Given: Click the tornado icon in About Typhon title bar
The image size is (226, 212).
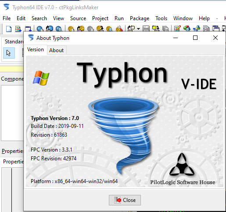Looking at the screenshot, I should (31, 38).
